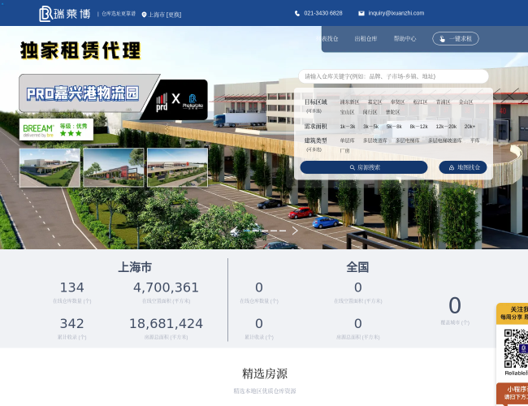Viewport: 528px width, 406px height.
Task: Click the inquiry@ixuanzhi.com email link
Action: (396, 13)
